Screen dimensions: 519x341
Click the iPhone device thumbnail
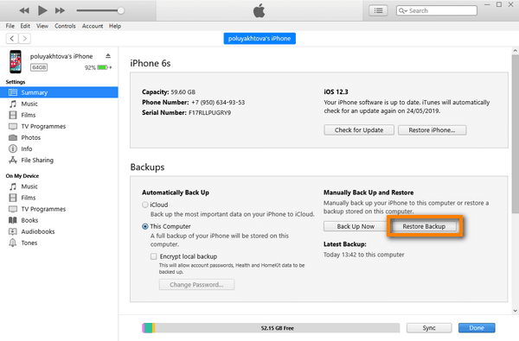16,61
